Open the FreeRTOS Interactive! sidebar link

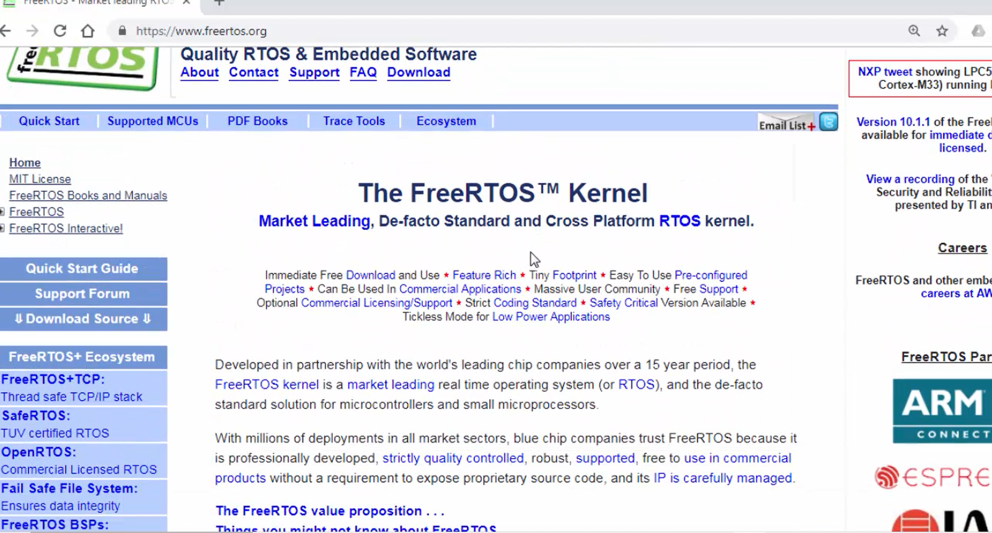point(66,228)
